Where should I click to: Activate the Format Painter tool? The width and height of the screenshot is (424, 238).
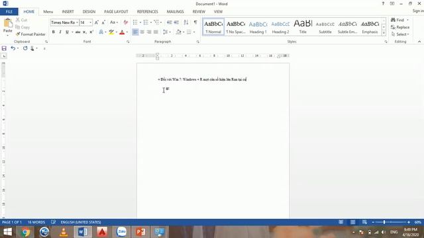pyautogui.click(x=30, y=34)
